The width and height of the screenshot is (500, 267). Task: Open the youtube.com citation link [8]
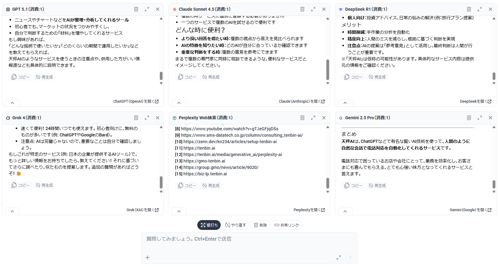(x=230, y=129)
